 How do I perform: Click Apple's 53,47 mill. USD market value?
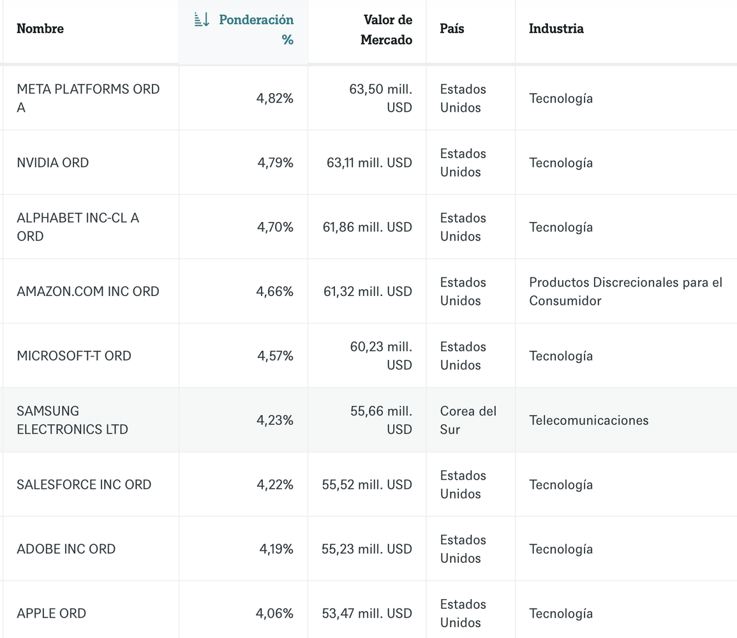click(x=367, y=614)
